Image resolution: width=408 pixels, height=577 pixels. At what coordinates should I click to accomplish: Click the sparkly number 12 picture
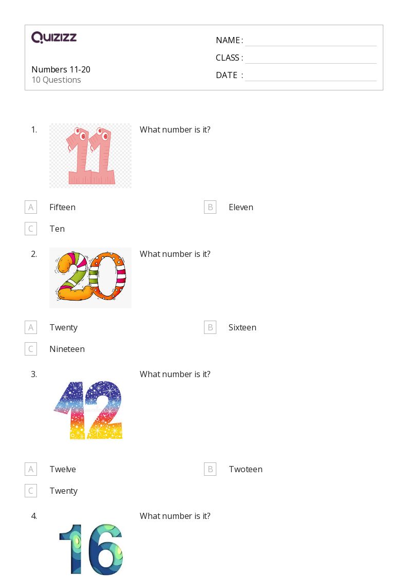click(88, 410)
